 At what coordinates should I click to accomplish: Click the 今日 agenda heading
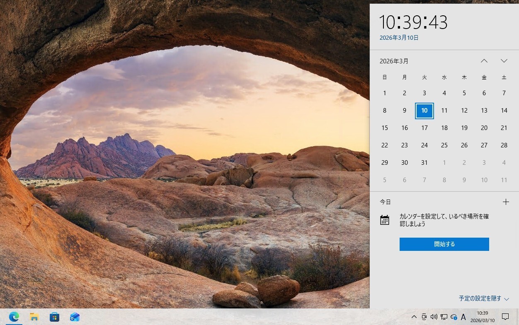(x=386, y=202)
